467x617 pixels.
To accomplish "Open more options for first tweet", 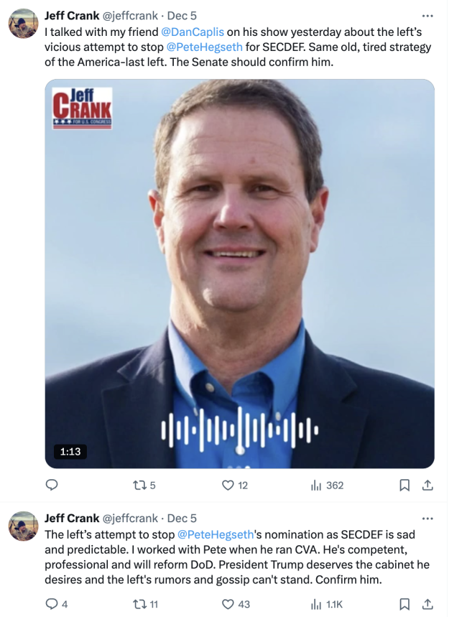I will pyautogui.click(x=427, y=16).
